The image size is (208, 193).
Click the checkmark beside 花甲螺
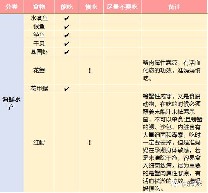tap(66, 89)
